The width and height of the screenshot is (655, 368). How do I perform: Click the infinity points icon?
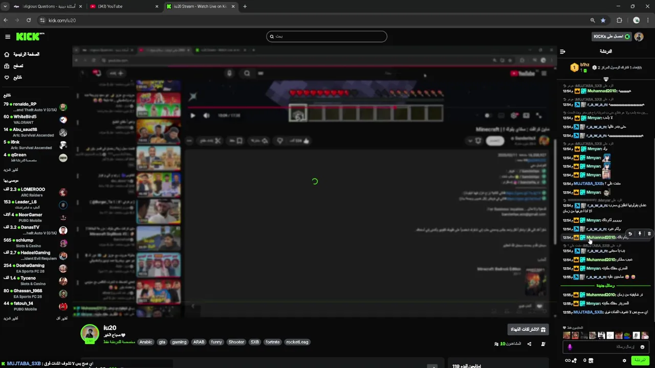click(567, 360)
